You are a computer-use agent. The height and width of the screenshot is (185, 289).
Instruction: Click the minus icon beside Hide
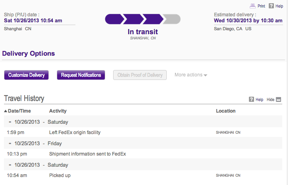279,99
